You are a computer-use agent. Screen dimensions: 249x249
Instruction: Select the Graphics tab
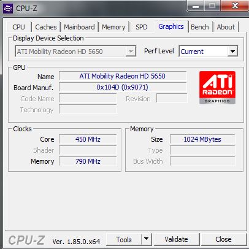coord(171,26)
